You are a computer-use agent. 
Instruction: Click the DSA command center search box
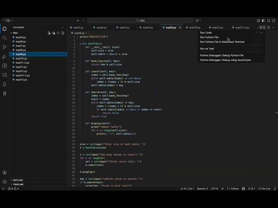(140, 21)
